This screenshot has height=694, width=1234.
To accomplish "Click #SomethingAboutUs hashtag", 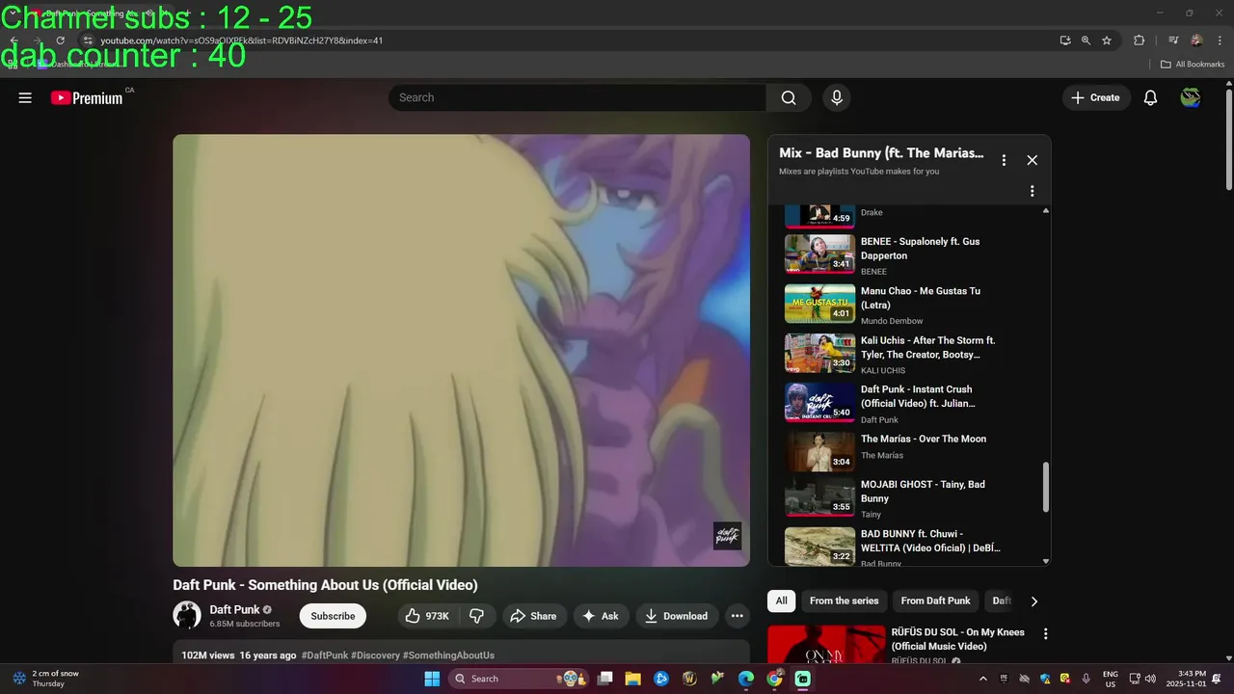I will click(x=448, y=655).
